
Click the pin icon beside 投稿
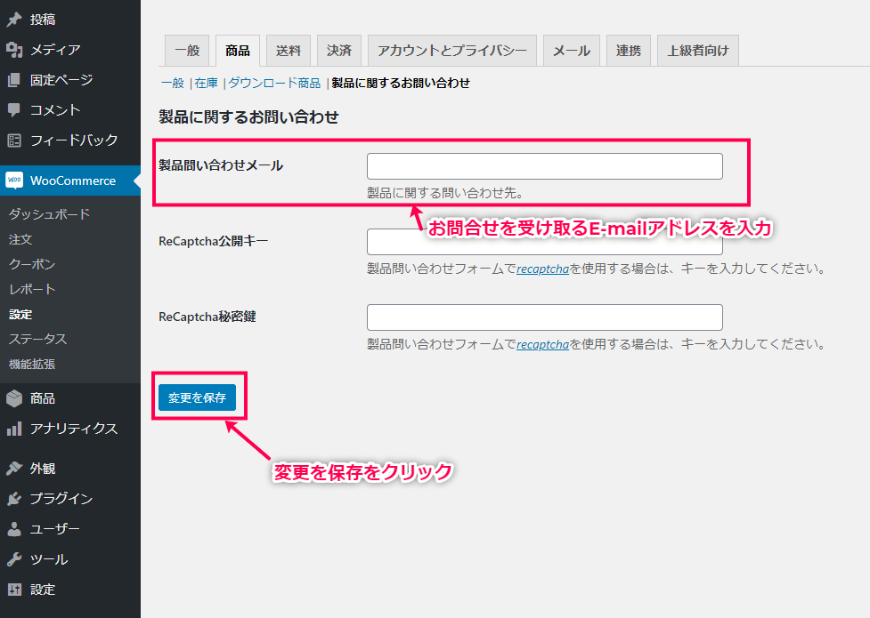tap(14, 20)
